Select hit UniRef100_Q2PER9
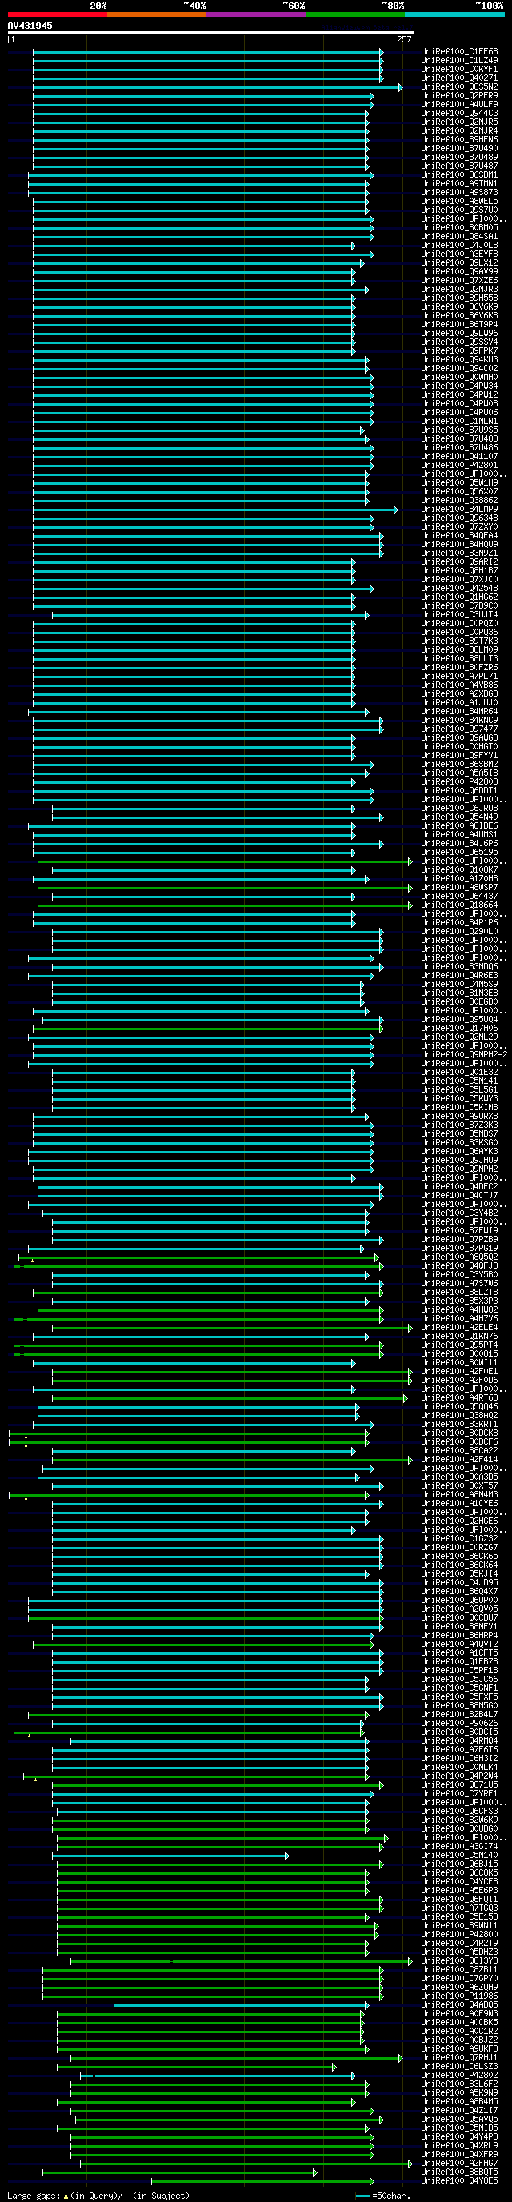Screen dimensions: 512x2202 point(459,96)
